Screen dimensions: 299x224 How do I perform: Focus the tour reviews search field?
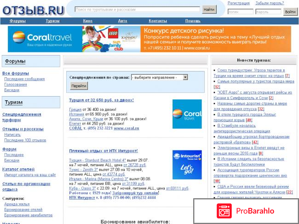coord(137,9)
